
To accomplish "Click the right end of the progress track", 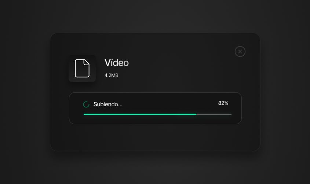I will (230, 114).
